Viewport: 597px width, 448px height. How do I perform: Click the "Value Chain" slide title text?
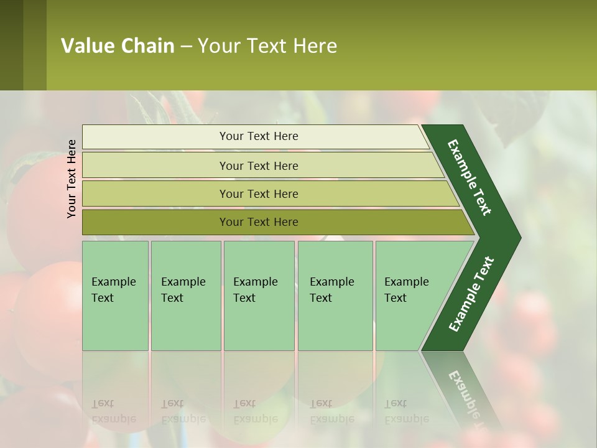click(118, 45)
